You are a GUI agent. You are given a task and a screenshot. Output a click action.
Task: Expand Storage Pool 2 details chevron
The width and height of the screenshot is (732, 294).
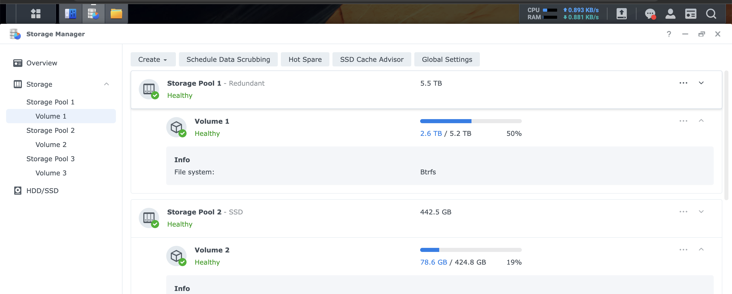click(701, 212)
